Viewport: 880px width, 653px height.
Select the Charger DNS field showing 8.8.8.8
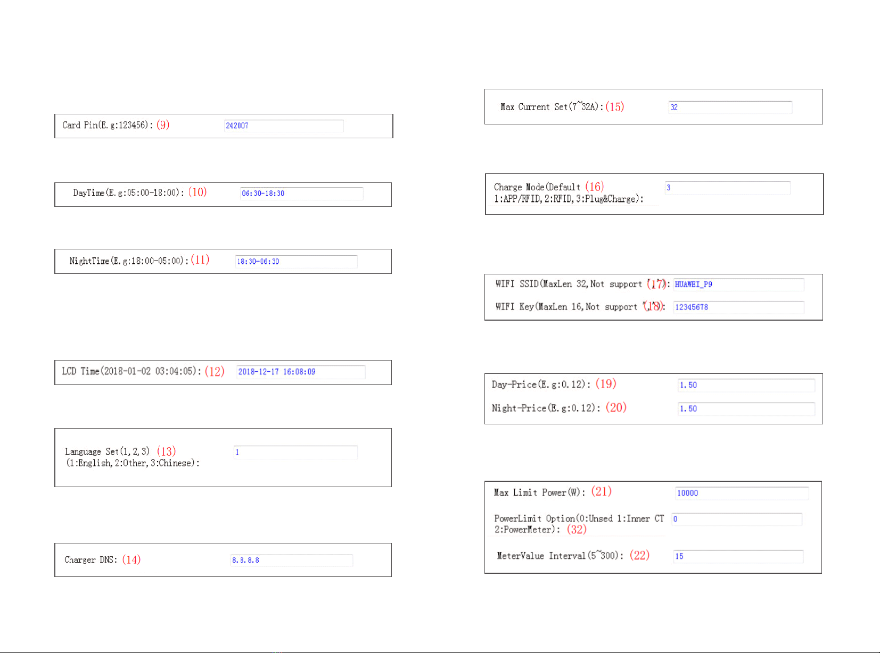[291, 560]
